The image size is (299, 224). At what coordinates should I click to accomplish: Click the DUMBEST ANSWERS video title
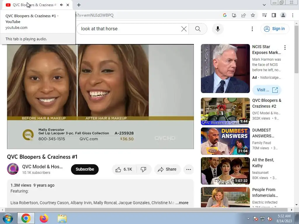(263, 133)
